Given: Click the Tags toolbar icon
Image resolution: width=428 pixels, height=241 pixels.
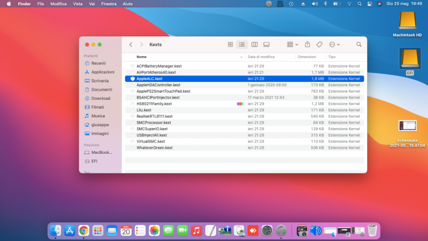Looking at the screenshot, I should (x=319, y=44).
